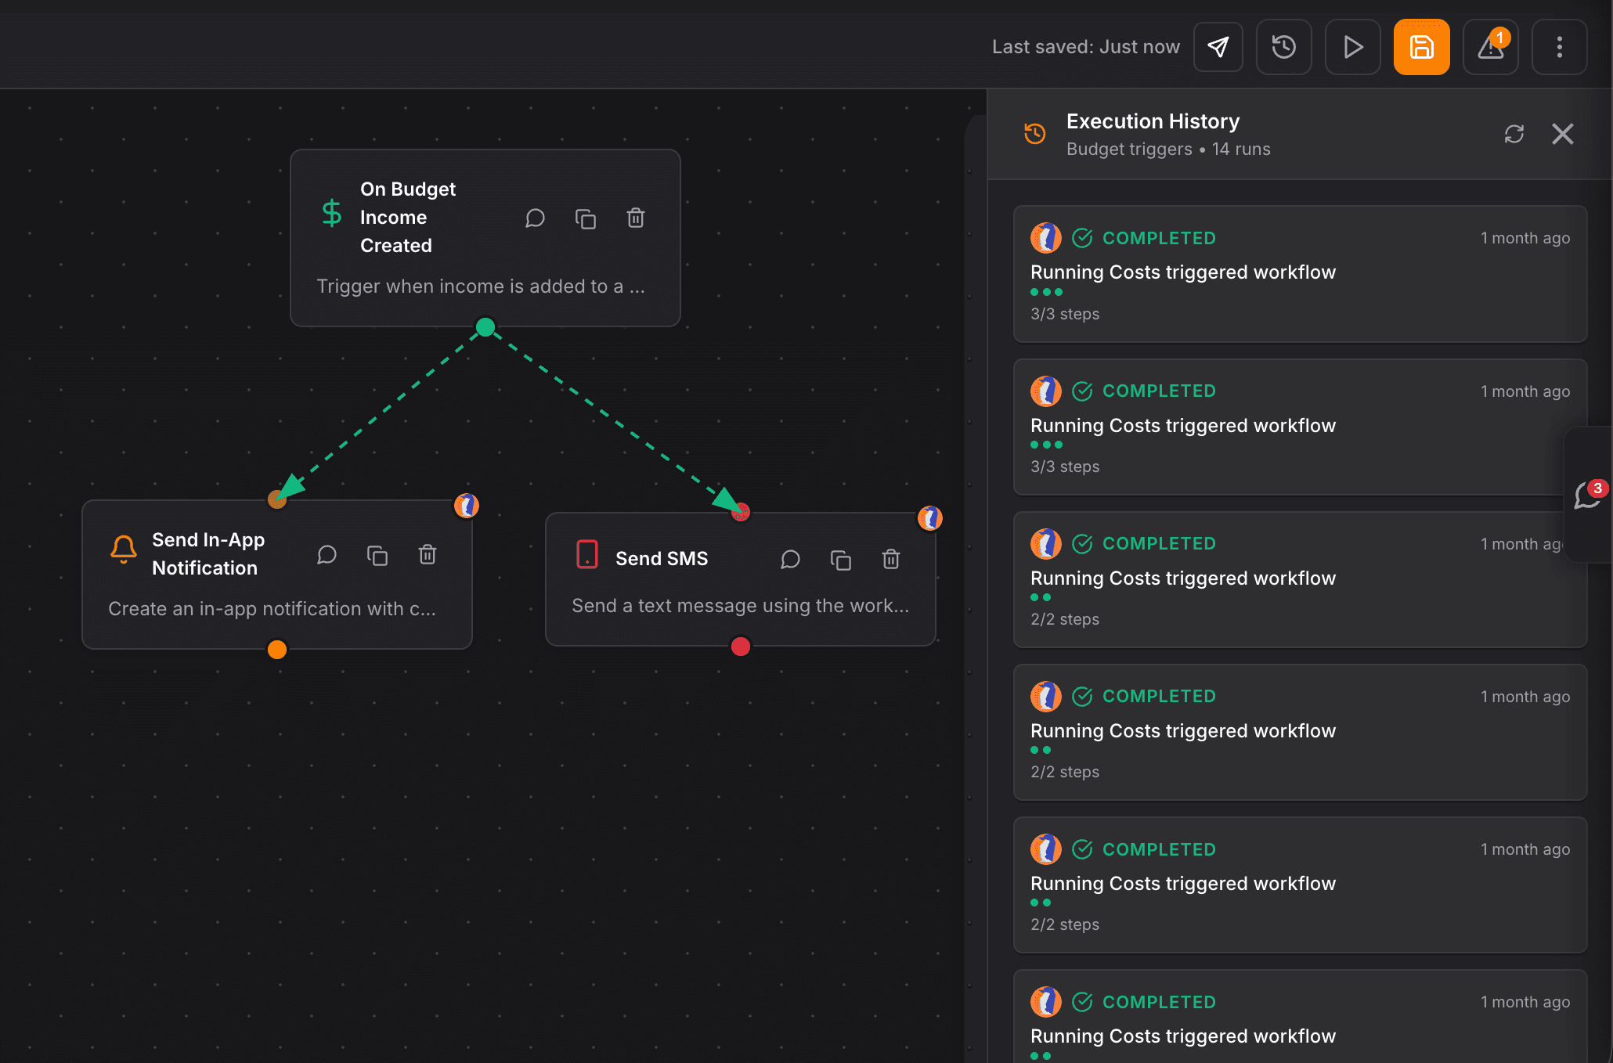View workflow warnings via the triangle badge icon

(x=1490, y=47)
